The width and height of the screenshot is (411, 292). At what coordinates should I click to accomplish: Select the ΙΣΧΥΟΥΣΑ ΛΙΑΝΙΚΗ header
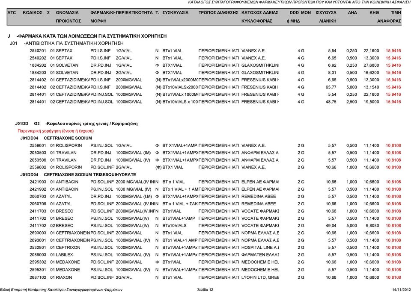click(x=326, y=17)
